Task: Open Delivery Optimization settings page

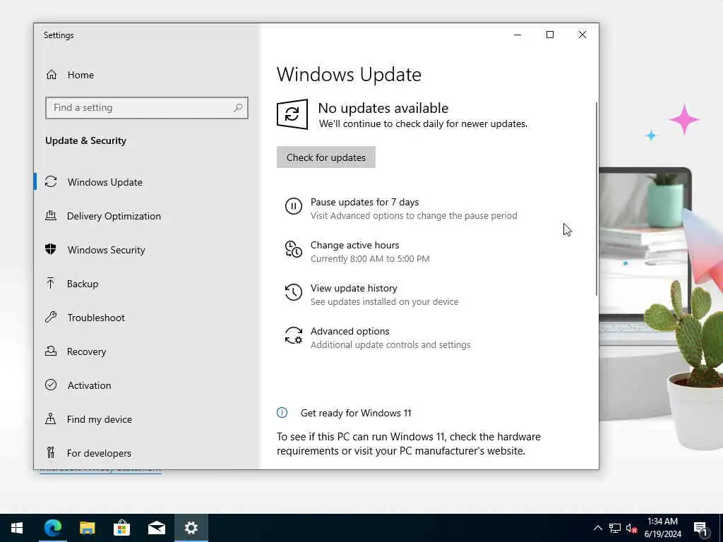Action: point(147,216)
